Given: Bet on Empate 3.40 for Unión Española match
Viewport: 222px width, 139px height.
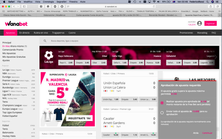Looking at the screenshot, I should coord(129,99).
